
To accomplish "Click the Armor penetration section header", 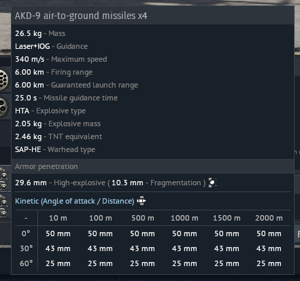I will click(x=46, y=166).
